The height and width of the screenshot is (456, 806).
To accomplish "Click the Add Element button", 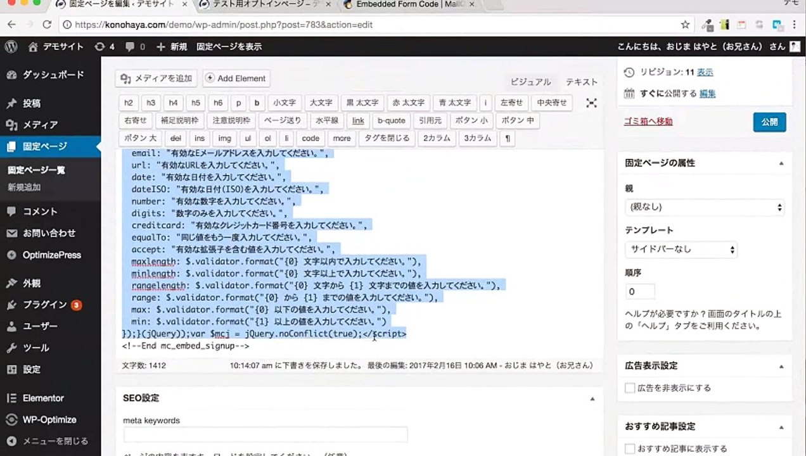I will (236, 79).
